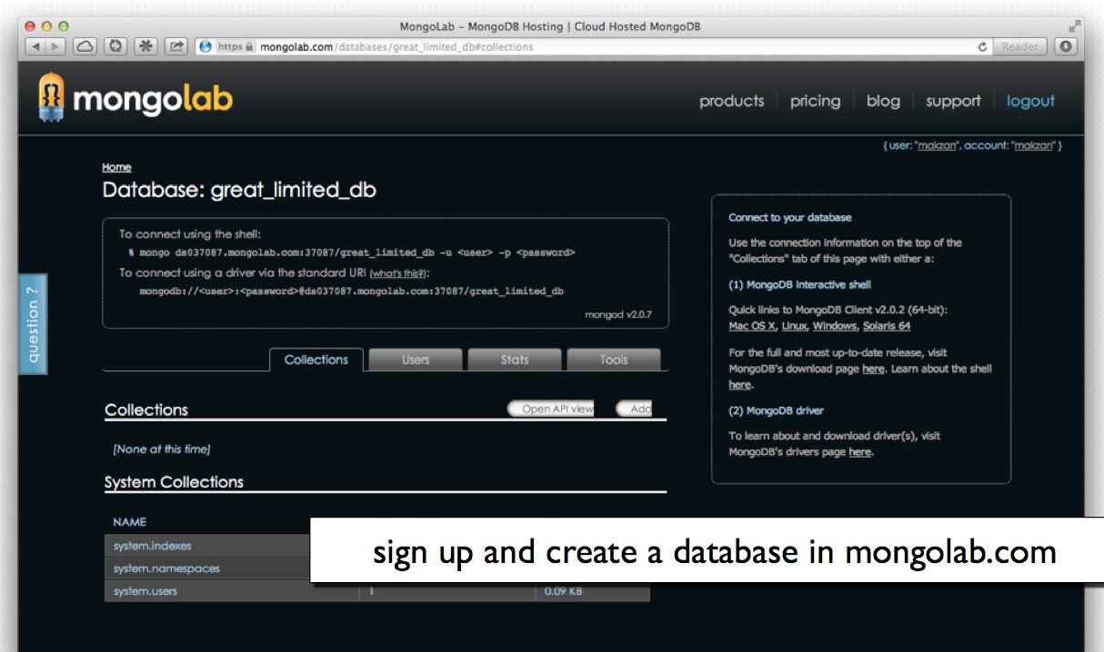Click the mongolab logo

click(x=135, y=98)
